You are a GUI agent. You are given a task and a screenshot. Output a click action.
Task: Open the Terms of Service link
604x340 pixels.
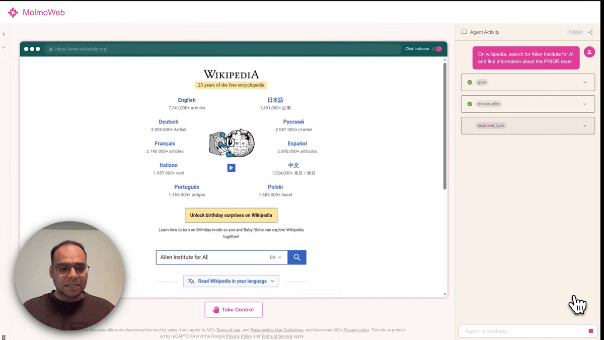coord(276,336)
